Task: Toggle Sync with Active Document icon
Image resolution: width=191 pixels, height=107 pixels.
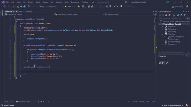Action: click(178, 15)
